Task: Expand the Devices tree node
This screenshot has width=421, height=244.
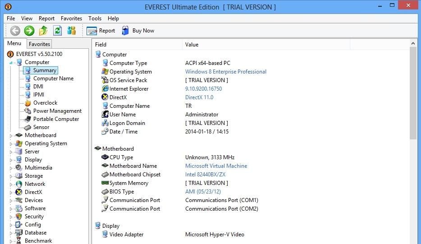Action: tap(11, 201)
